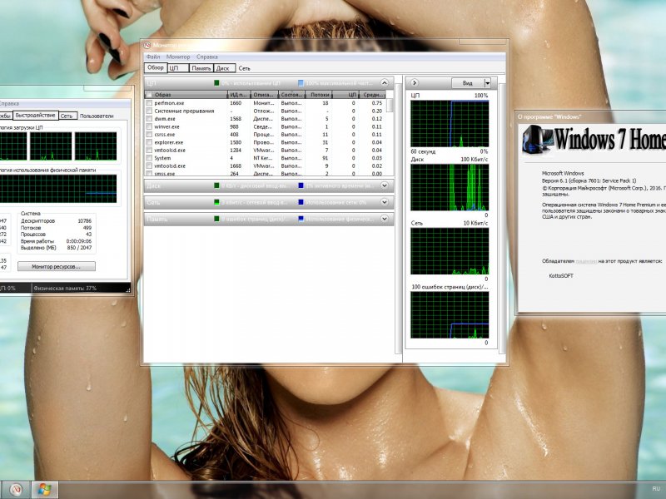Click average CPU value 0.75 for perfmon.exe
The width and height of the screenshot is (666, 499).
(377, 103)
